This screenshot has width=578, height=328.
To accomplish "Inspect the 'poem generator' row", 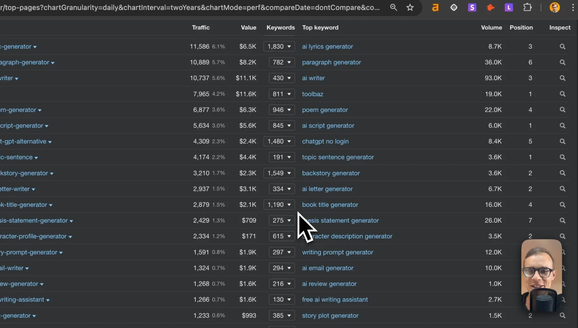I will tap(562, 110).
